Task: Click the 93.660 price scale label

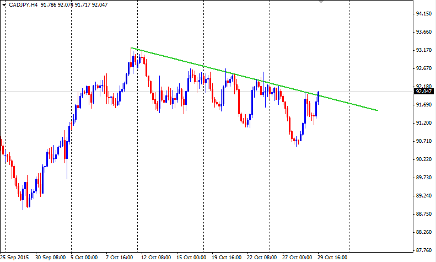Action: pyautogui.click(x=424, y=32)
